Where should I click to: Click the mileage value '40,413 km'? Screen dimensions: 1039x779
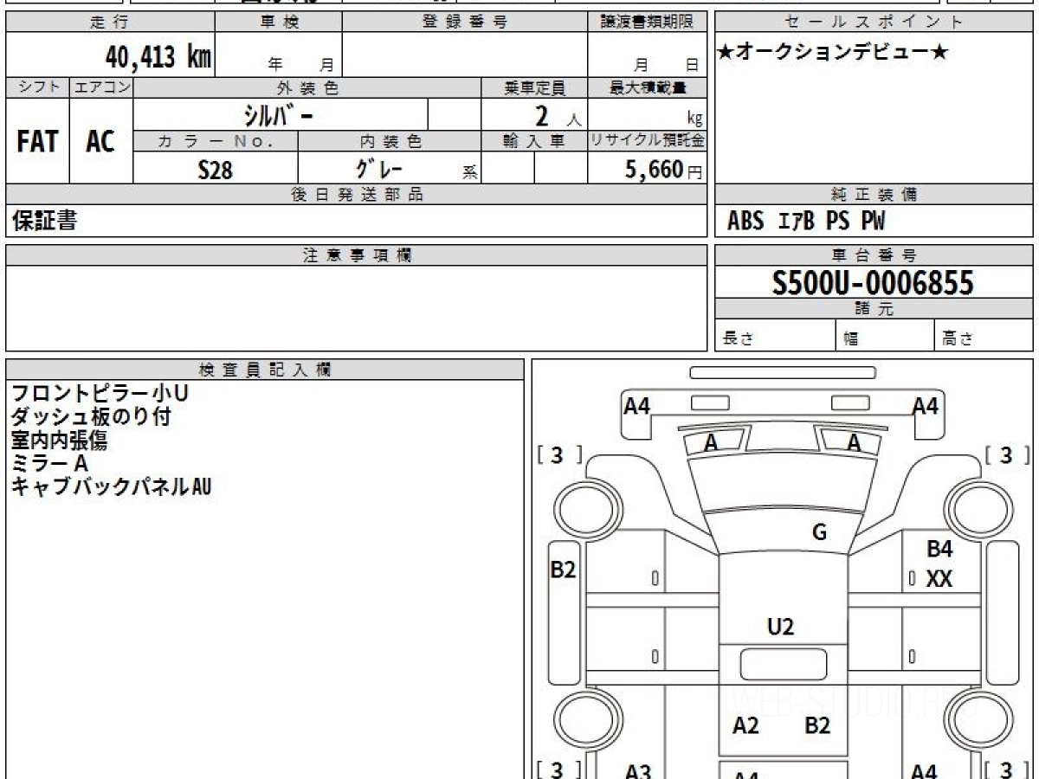[x=158, y=57]
